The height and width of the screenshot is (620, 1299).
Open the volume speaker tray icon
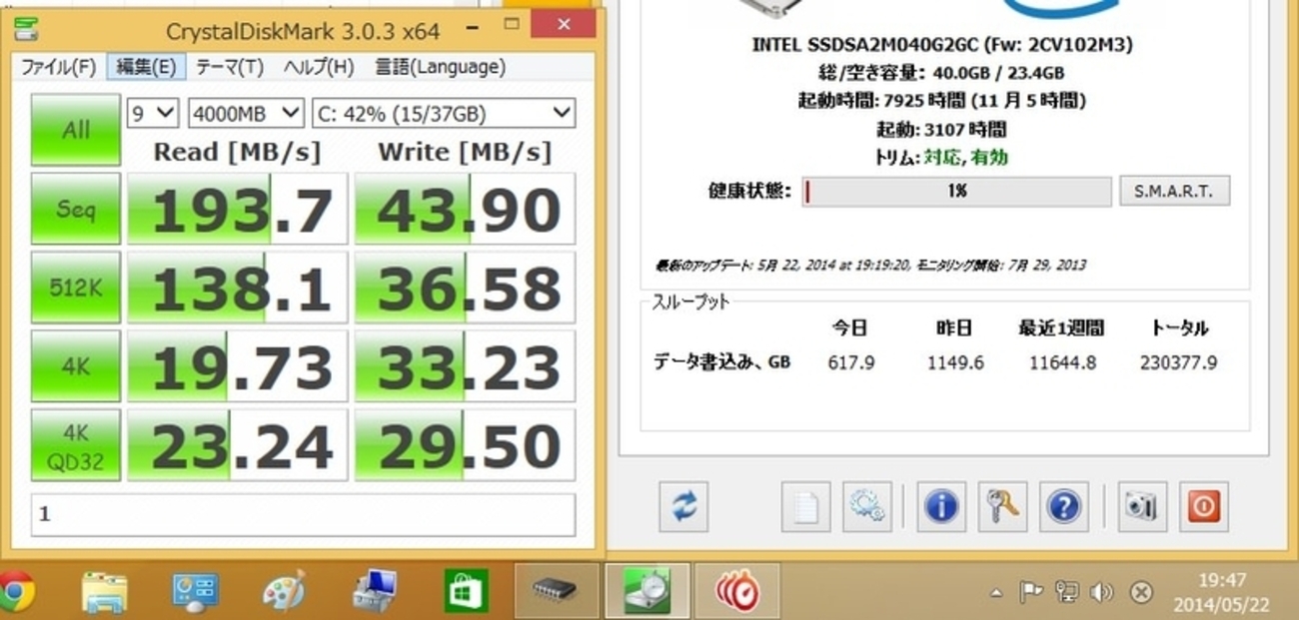click(1101, 593)
